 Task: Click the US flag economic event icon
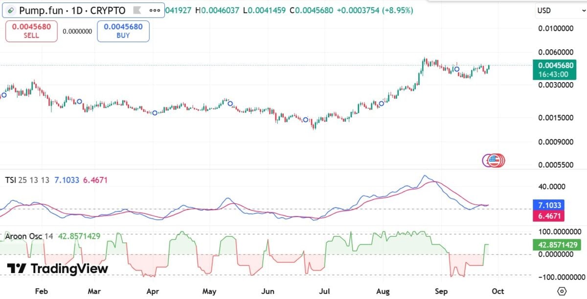494,160
